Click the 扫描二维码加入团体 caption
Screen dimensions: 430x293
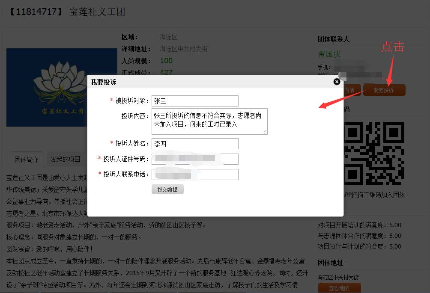(374, 195)
